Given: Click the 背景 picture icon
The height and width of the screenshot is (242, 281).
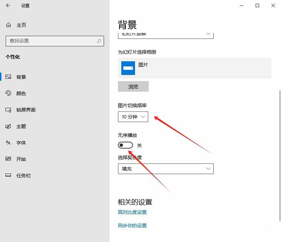Looking at the screenshot, I should coord(8,77).
